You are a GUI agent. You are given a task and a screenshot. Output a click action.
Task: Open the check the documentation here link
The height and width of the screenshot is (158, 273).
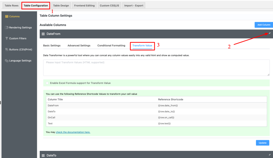point(73,132)
